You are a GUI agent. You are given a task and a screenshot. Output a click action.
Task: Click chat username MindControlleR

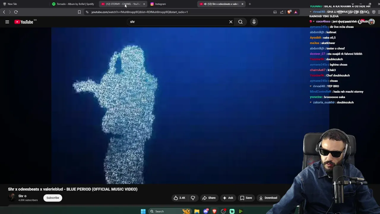[320, 92]
